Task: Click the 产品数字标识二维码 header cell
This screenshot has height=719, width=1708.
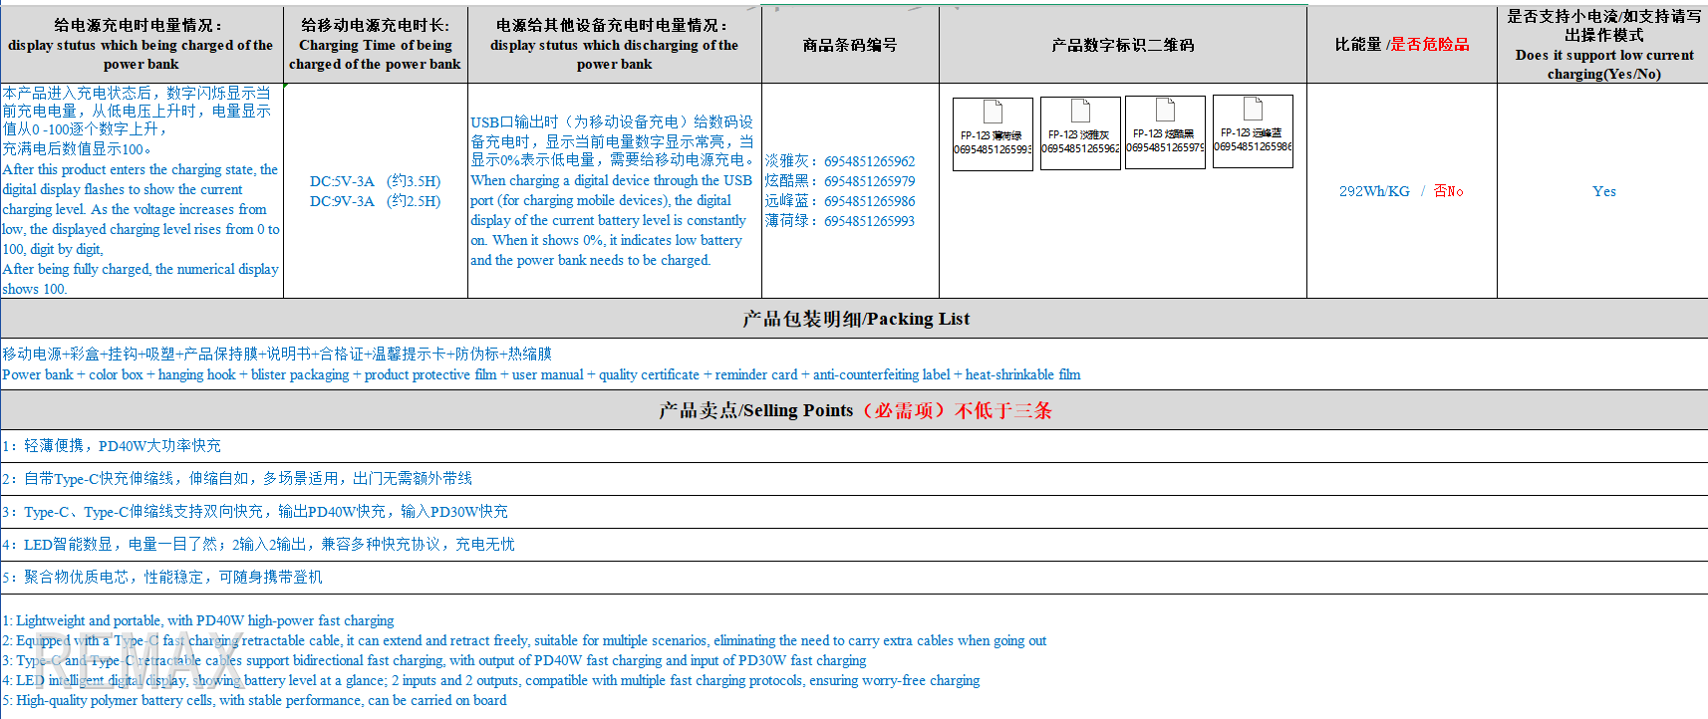Action: click(x=1122, y=45)
